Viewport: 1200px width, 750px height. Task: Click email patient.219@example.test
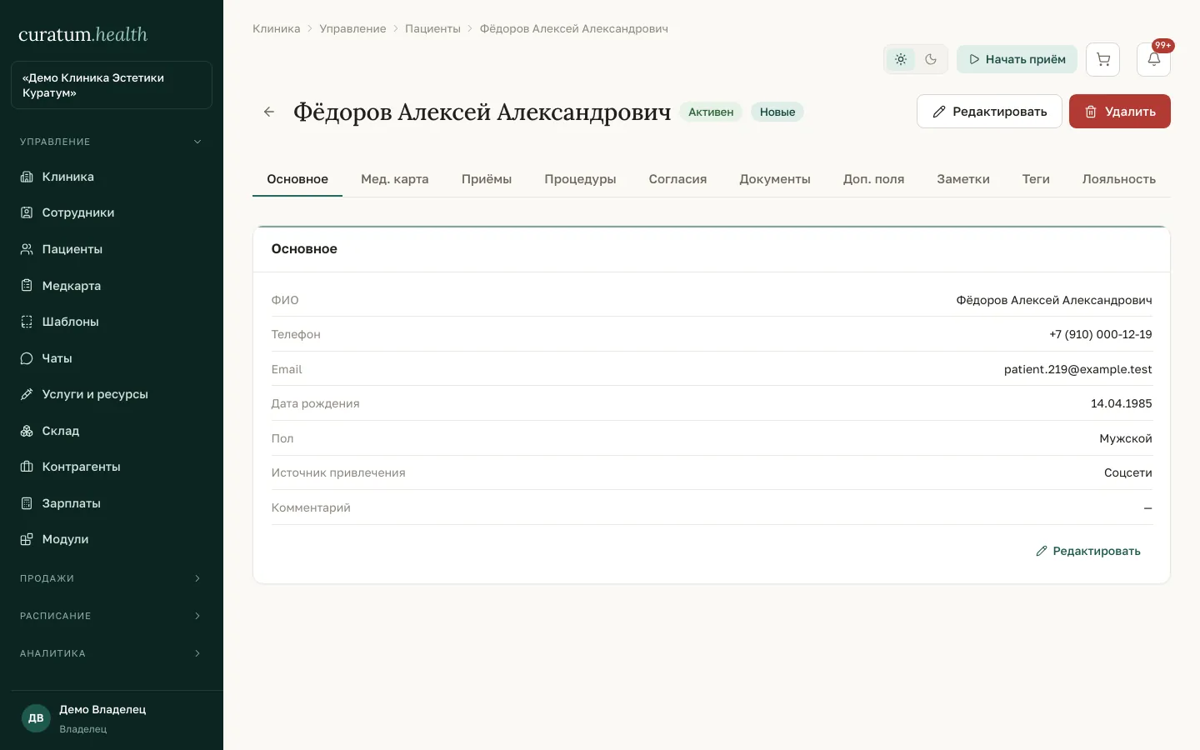(x=1078, y=369)
